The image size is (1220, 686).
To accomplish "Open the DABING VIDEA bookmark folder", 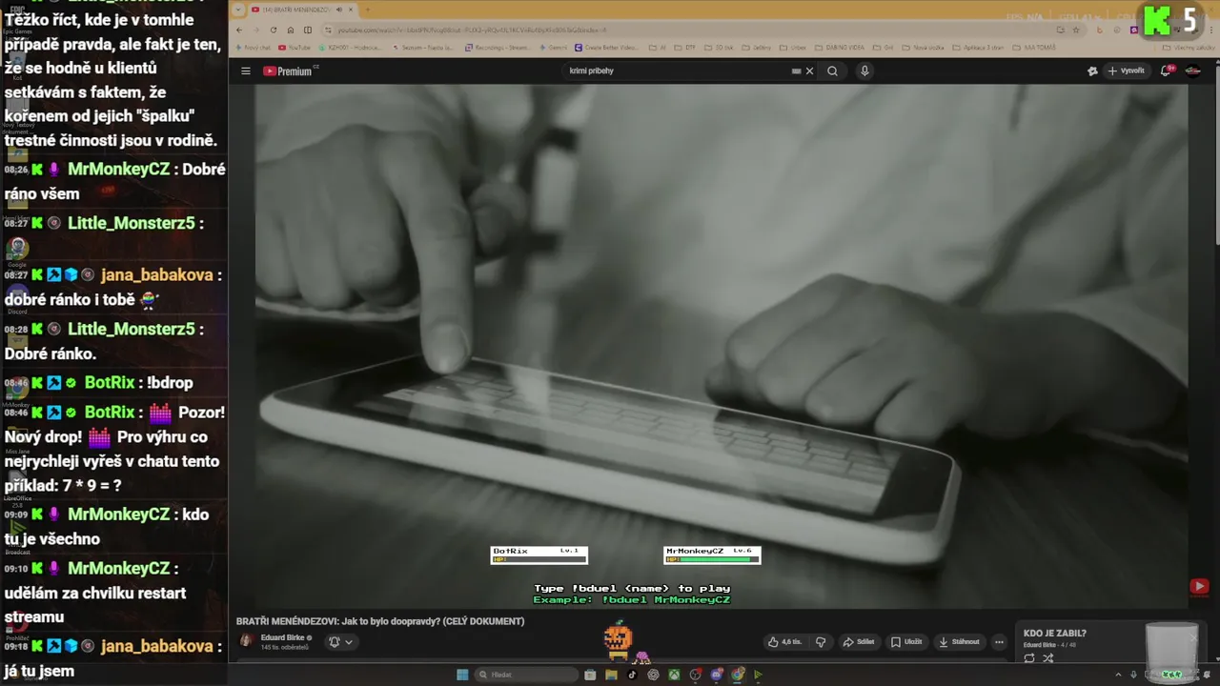I will [x=839, y=48].
